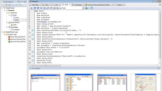The height and width of the screenshot is (91, 162).
Task: Click the blue framed icon at the toolbar's right end
Action: click(92, 8)
